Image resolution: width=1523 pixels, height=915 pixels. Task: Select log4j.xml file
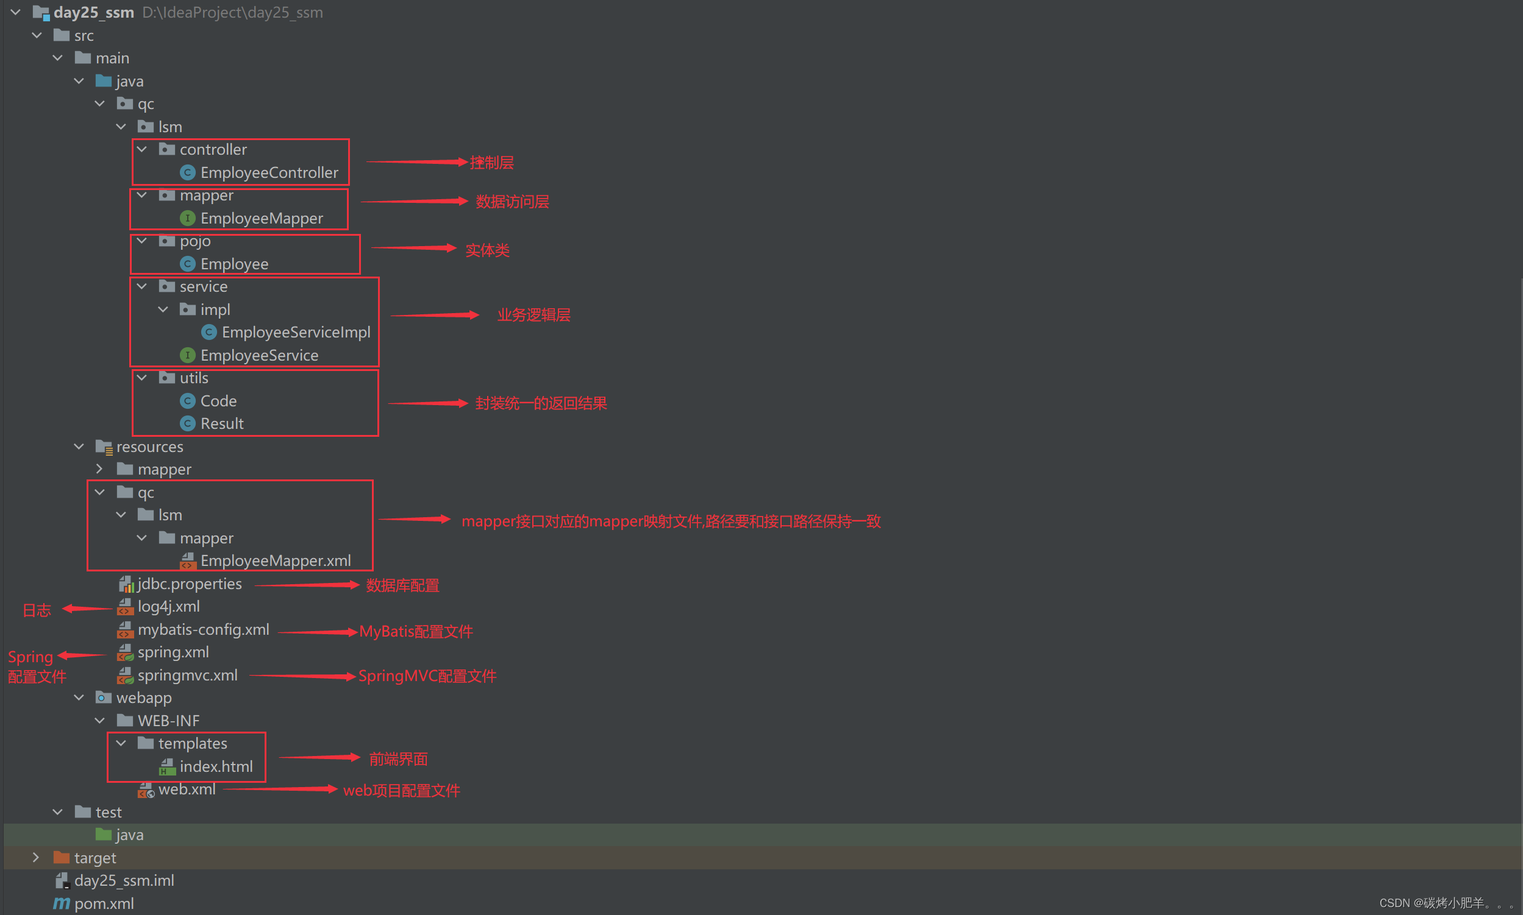168,607
